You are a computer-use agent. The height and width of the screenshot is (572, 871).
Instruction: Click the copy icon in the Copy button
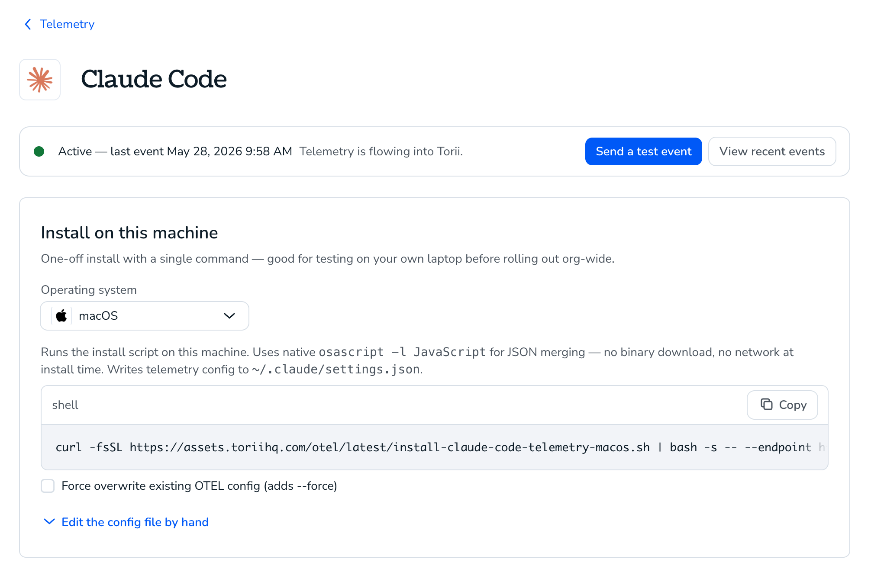tap(767, 404)
